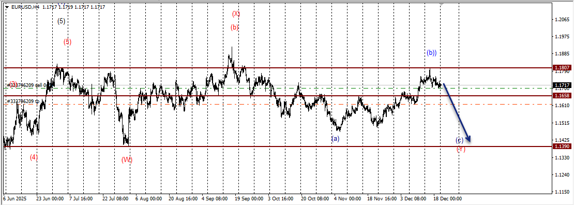
Task: Click the 1.1150 price axis value
Action: coord(562,192)
